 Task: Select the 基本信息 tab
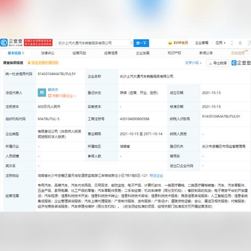tap(16, 53)
